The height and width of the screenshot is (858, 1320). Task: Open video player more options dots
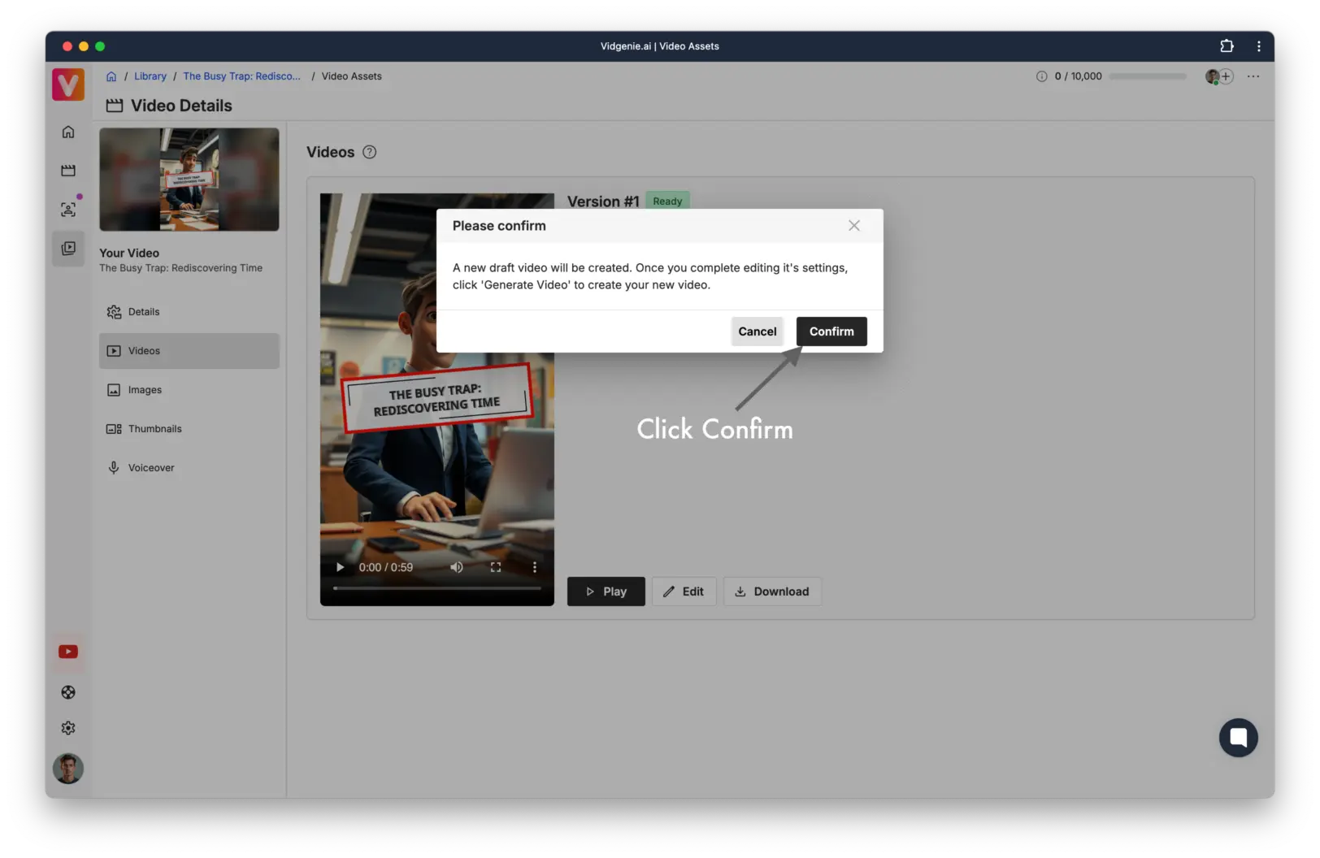pyautogui.click(x=535, y=567)
